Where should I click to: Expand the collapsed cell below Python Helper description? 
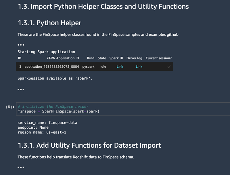pos(21,45)
